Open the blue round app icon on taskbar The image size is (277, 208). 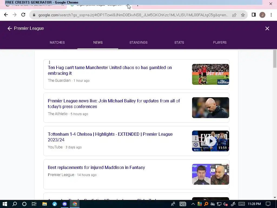click(55, 204)
